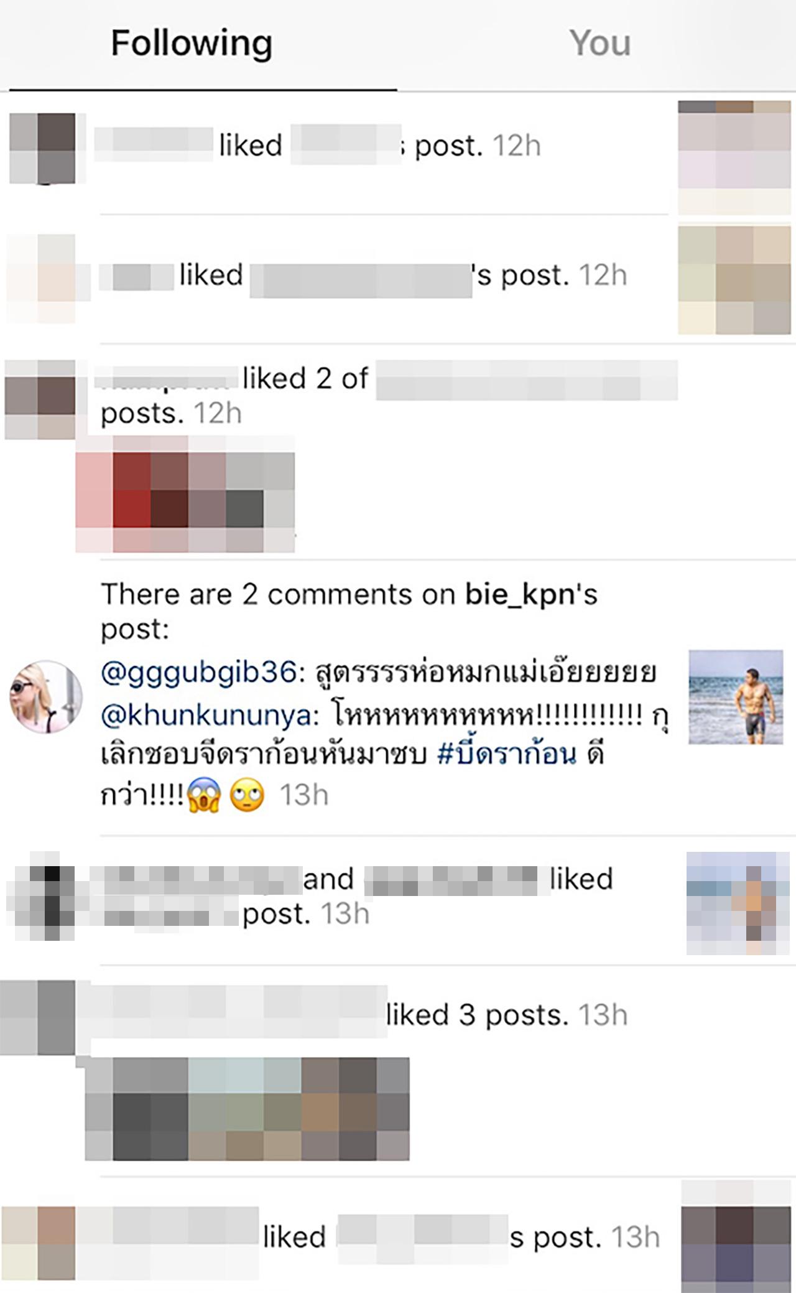Tap the blonde woman profile avatar
This screenshot has height=1293, width=796.
(x=46, y=697)
